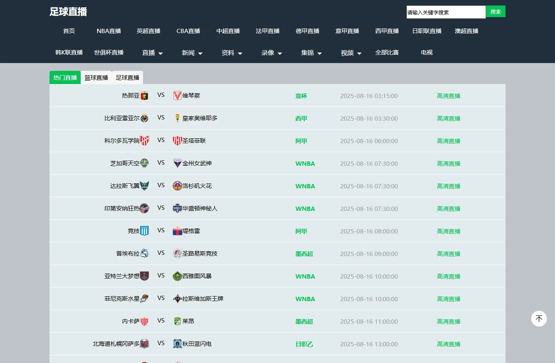Click the 皇家奥维耶多 team crest
Image resolution: width=555 pixels, height=363 pixels.
[x=177, y=118]
